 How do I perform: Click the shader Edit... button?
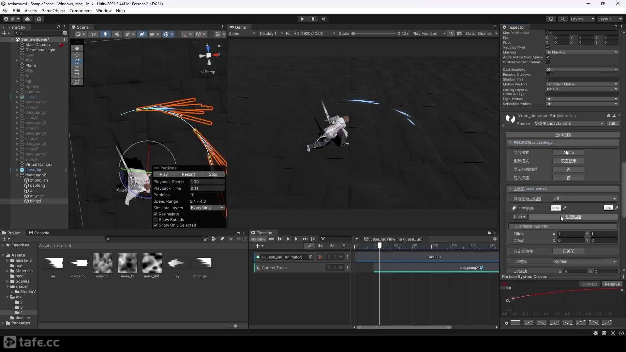point(613,124)
